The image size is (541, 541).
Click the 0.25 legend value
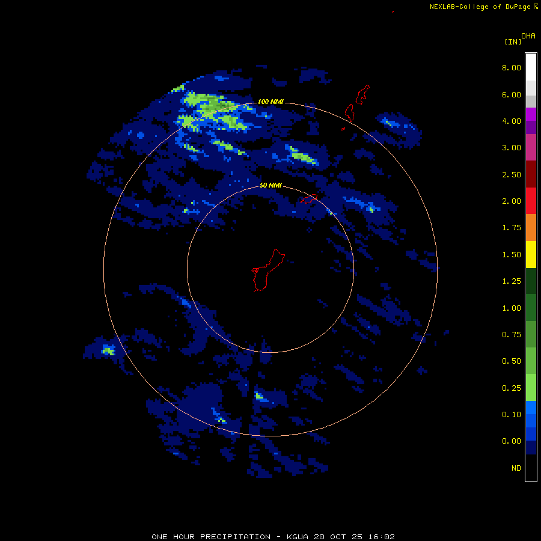coord(512,388)
